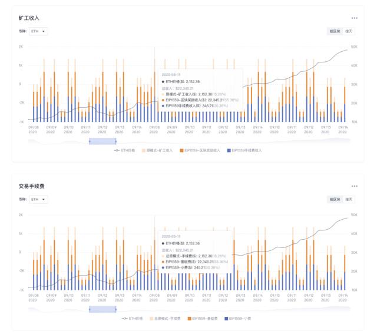The image size is (377, 334).
Task: Select 按天 view in 交易手续费 chart
Action: click(x=349, y=199)
